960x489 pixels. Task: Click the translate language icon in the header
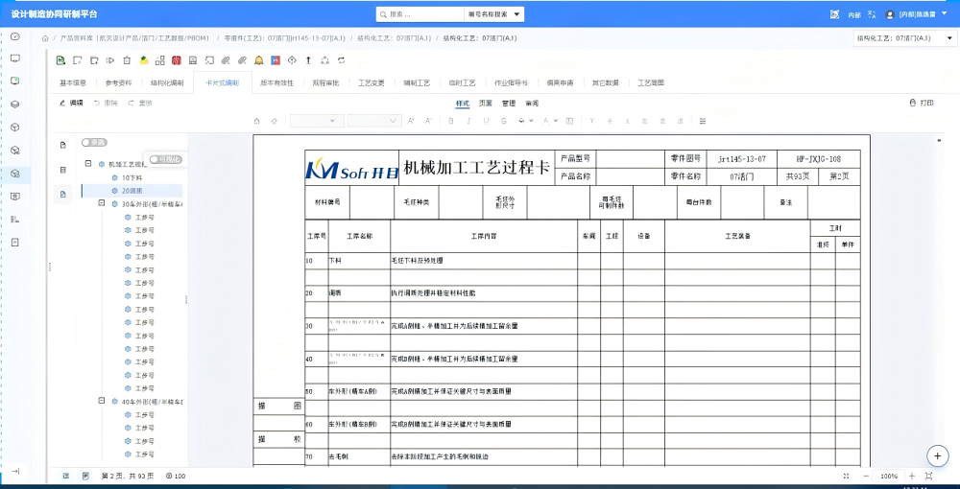pos(873,14)
